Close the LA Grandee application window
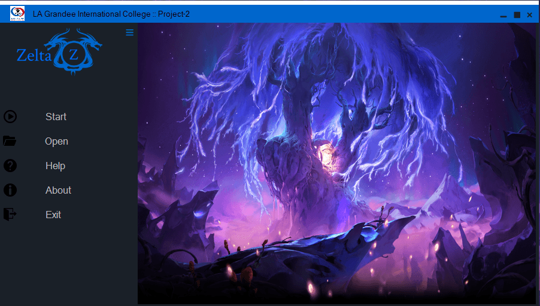This screenshot has height=306, width=540. coord(529,14)
